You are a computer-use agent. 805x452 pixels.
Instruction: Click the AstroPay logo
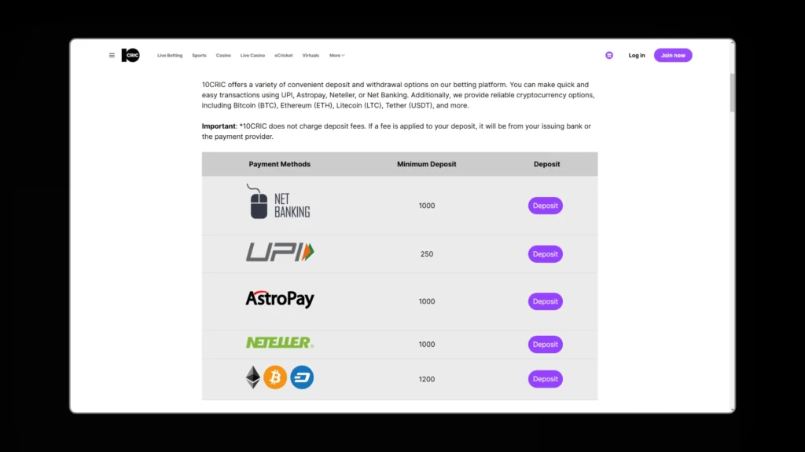pos(280,299)
